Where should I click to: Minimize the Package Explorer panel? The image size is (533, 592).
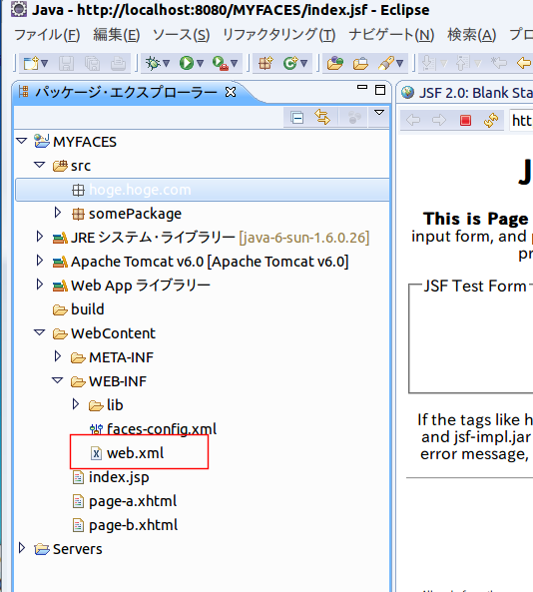coord(362,87)
